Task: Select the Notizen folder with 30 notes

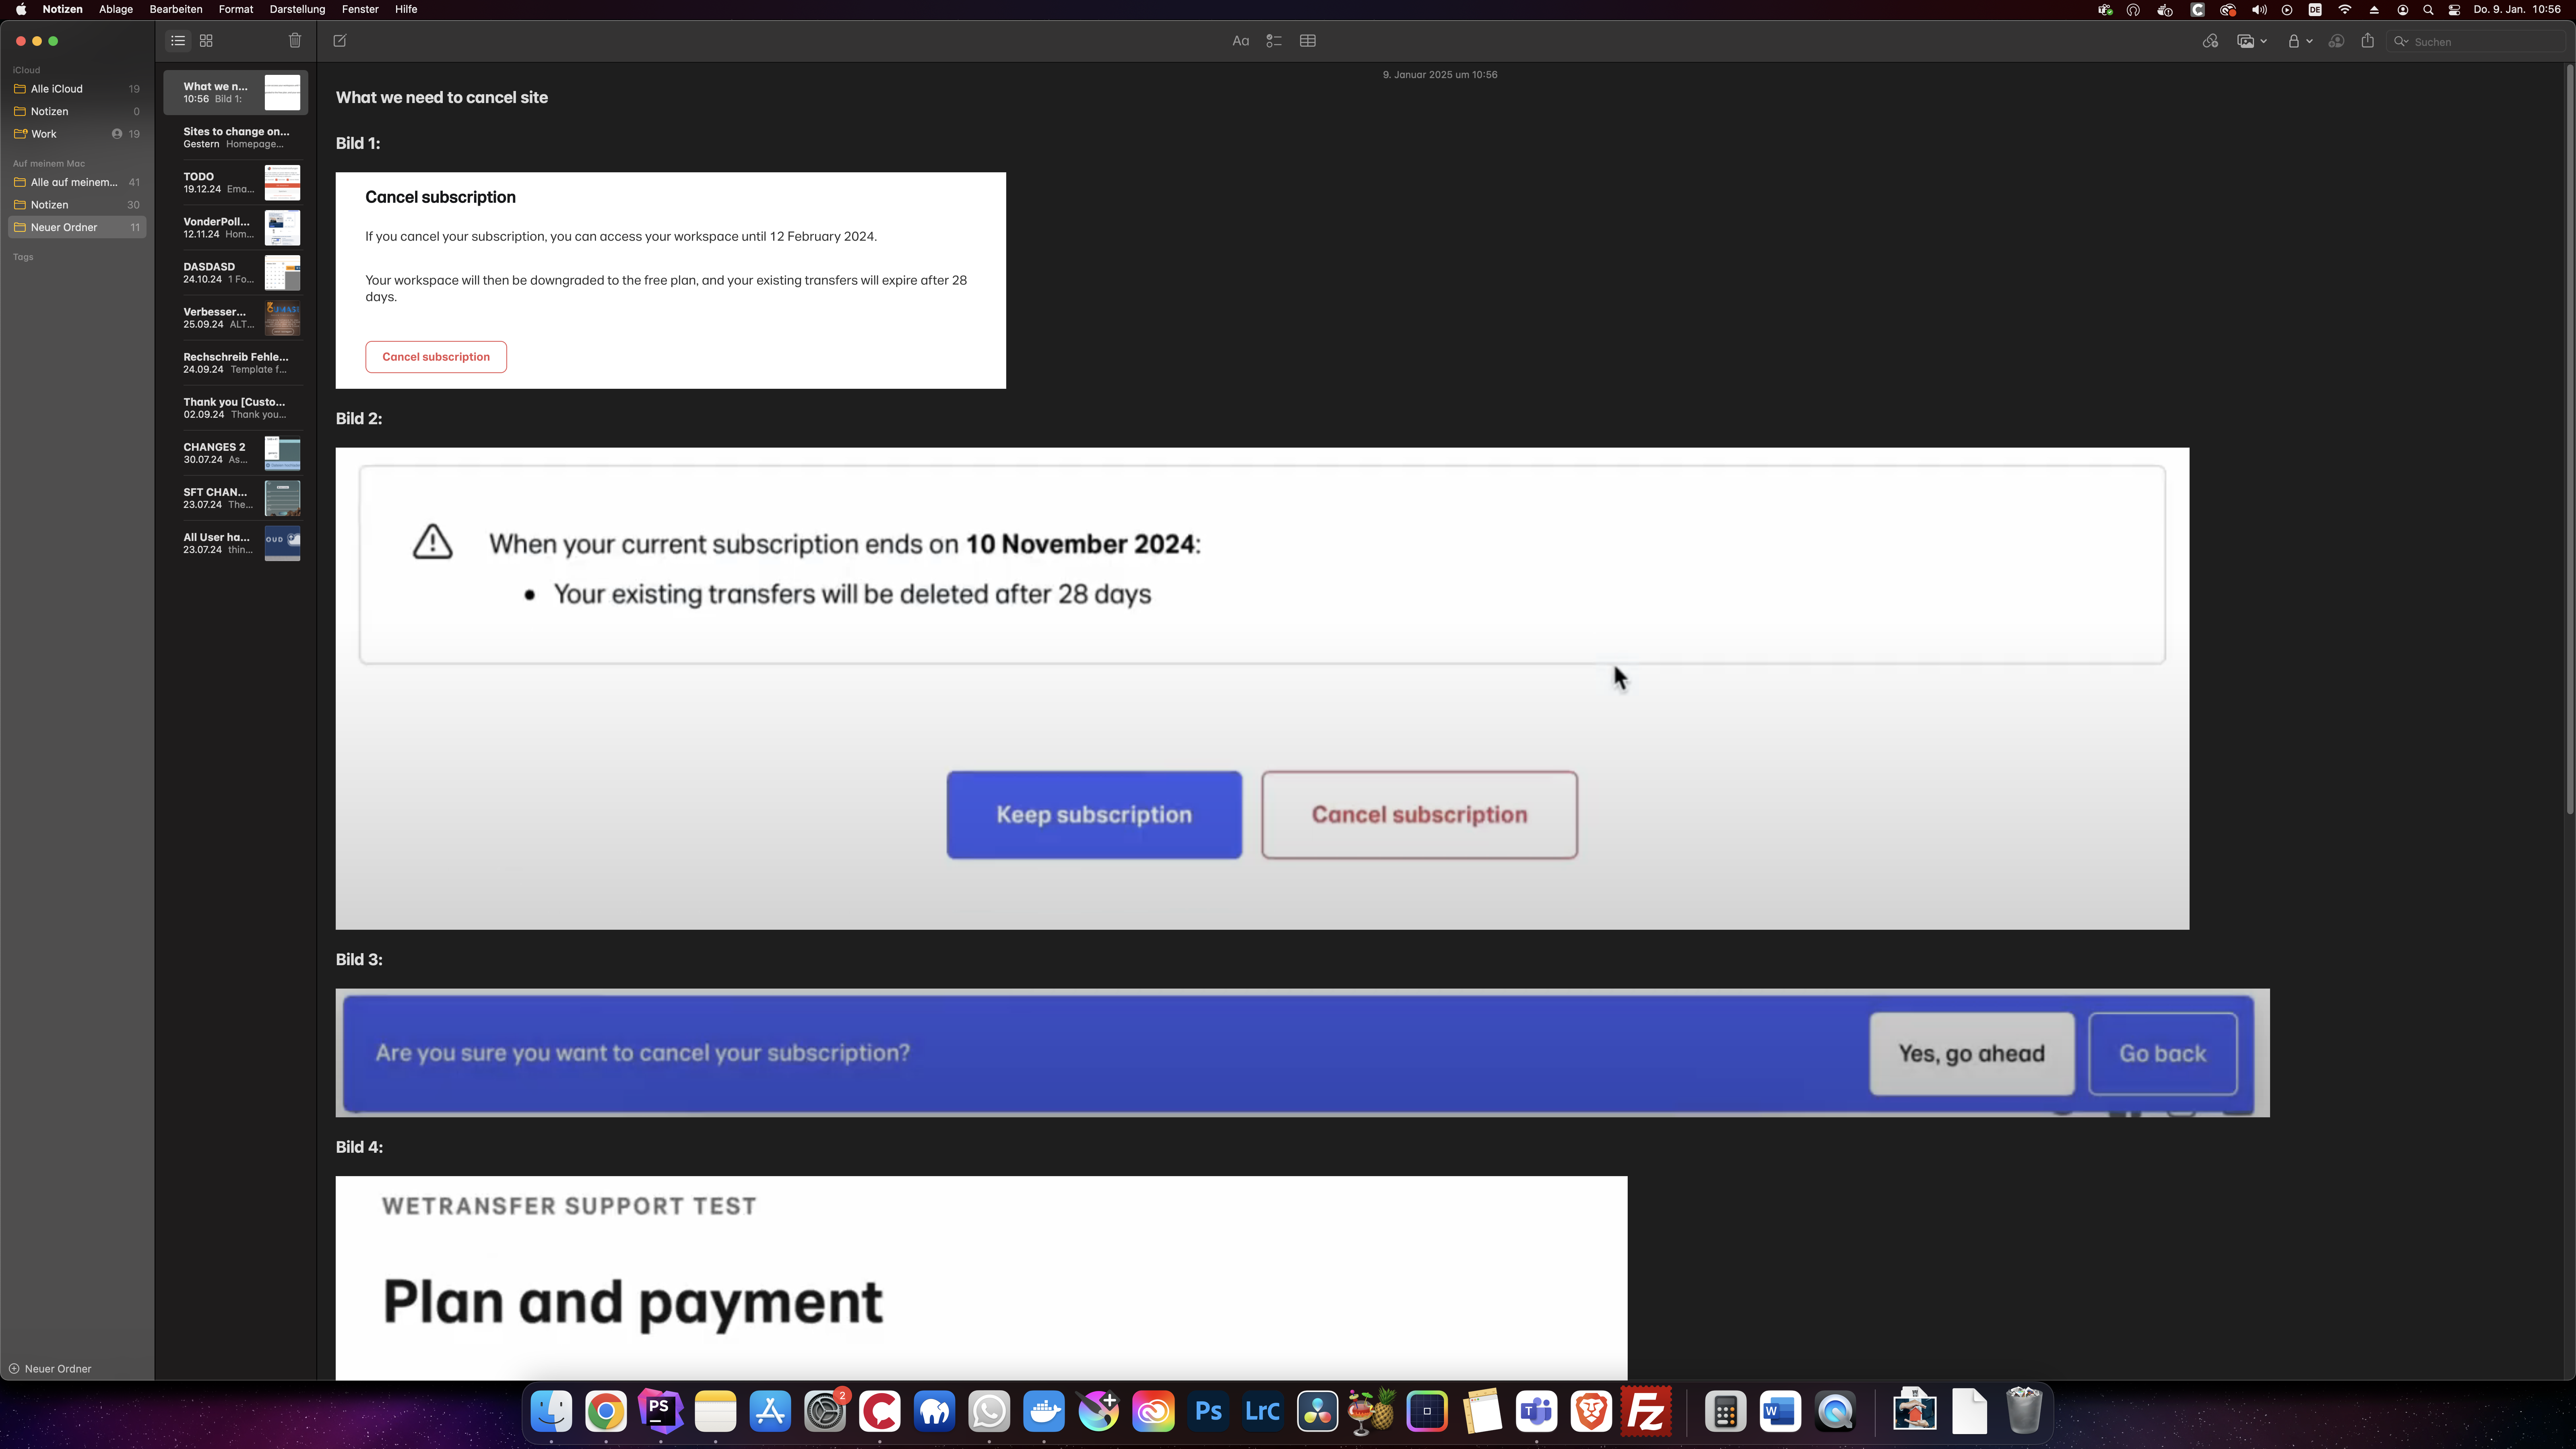Action: [x=77, y=205]
